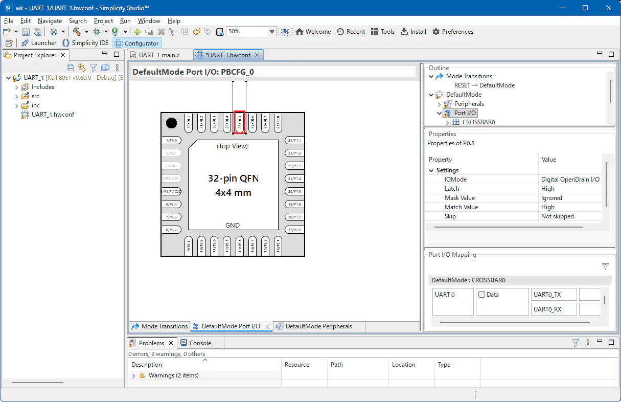The width and height of the screenshot is (621, 402).
Task: Click the New wizard icon
Action: [7, 32]
